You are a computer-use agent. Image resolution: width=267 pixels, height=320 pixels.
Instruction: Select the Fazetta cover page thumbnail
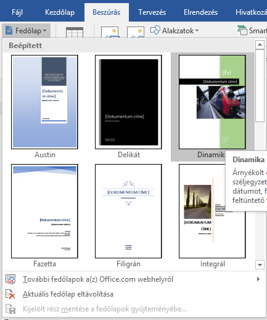[x=44, y=211]
